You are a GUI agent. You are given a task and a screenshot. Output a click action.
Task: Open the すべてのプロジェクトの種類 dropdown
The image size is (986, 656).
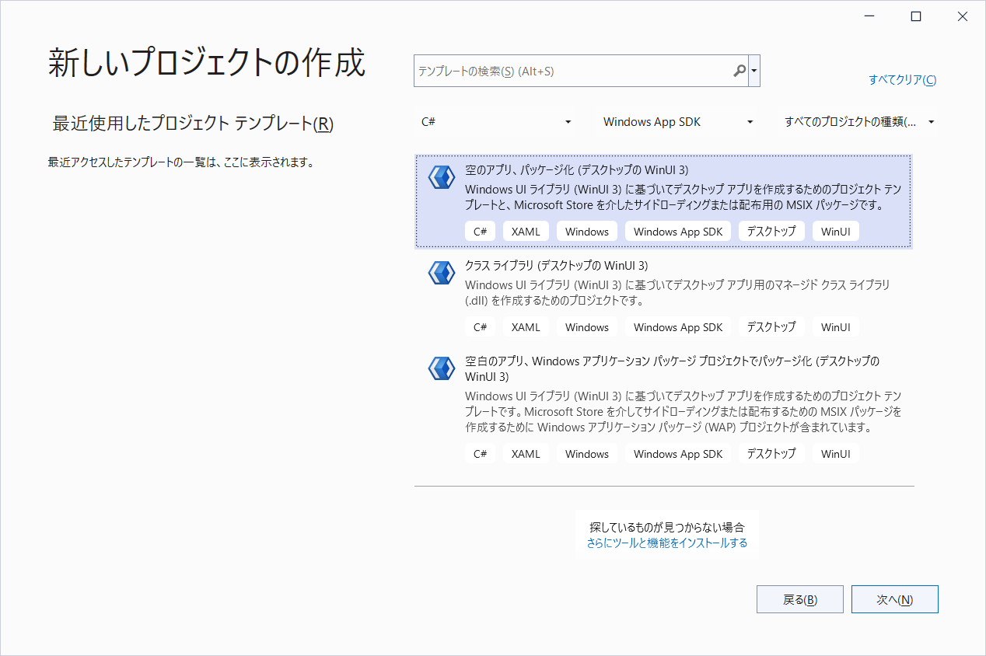(858, 122)
